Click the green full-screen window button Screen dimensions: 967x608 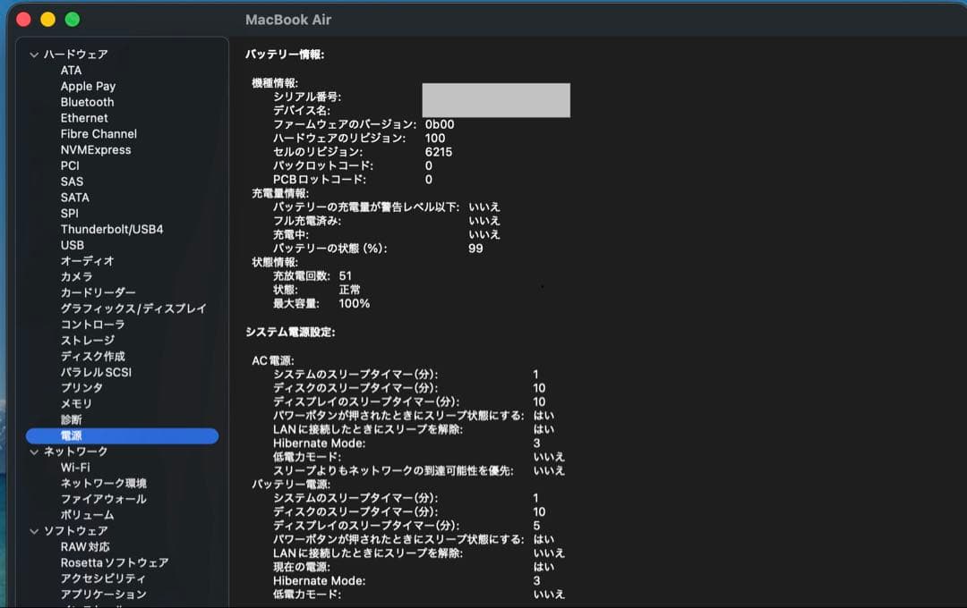[x=73, y=20]
